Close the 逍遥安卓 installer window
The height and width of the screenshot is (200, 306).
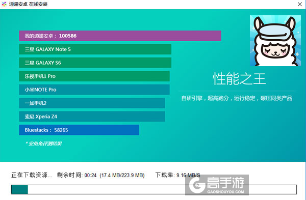tap(300, 4)
